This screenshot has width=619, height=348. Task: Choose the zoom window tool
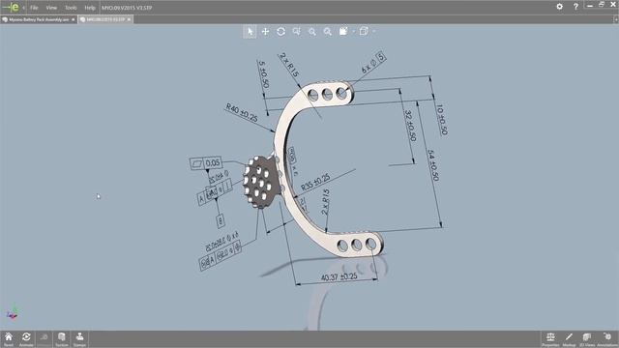tap(297, 32)
